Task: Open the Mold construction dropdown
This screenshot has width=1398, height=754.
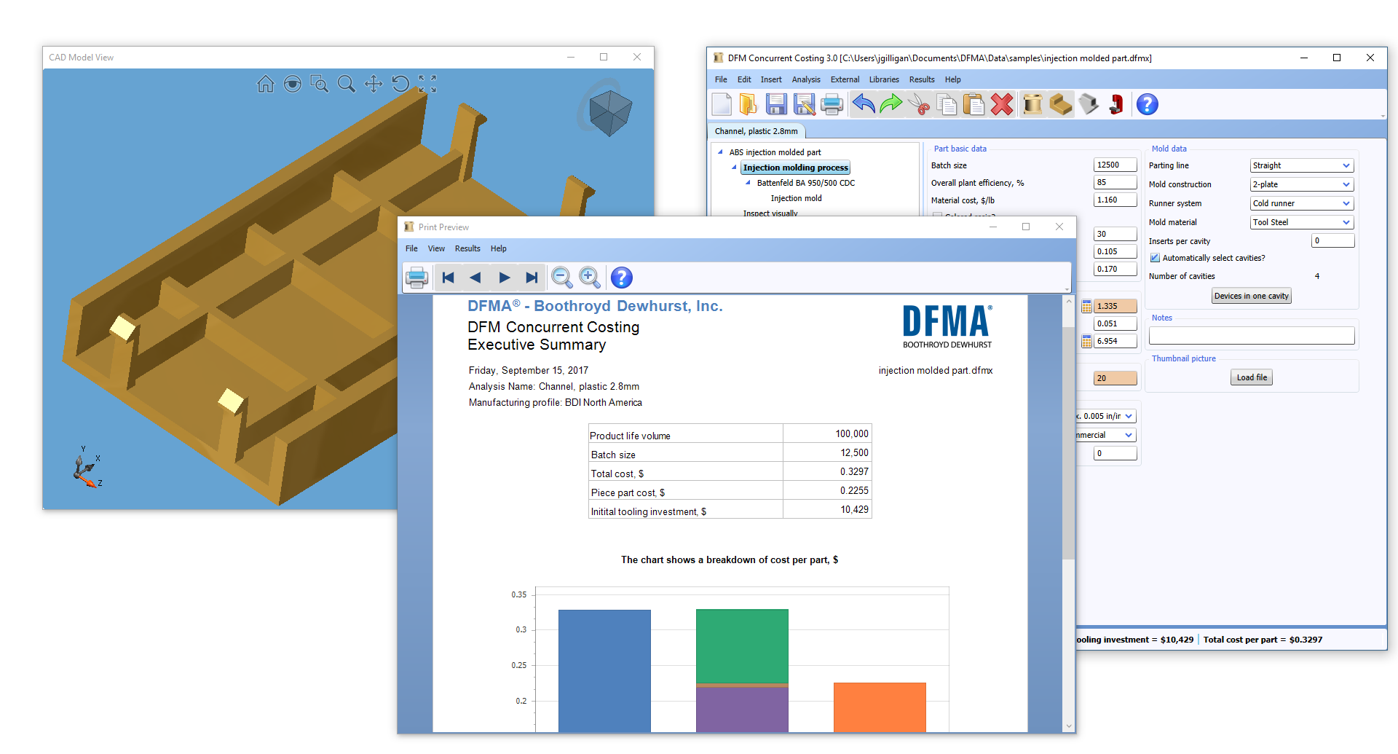Action: tap(1346, 184)
